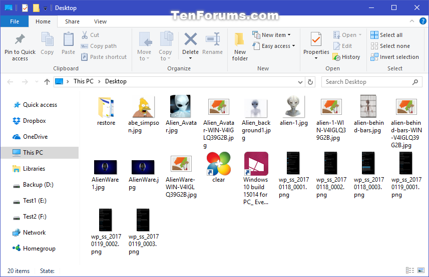Expand the New item dropdown
This screenshot has width=429, height=277.
coord(289,35)
